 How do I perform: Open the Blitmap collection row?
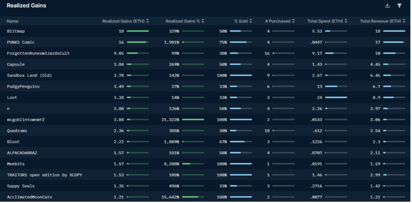click(x=206, y=31)
